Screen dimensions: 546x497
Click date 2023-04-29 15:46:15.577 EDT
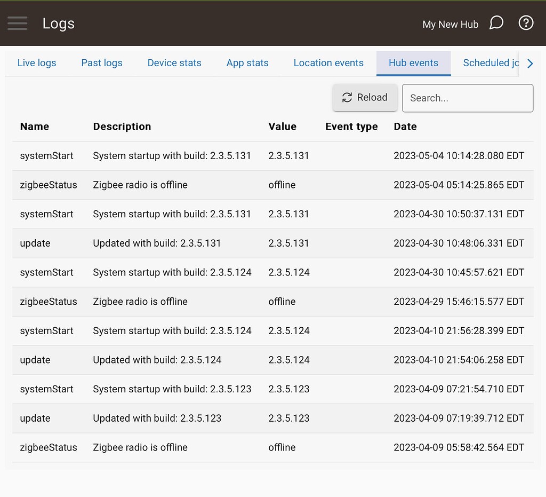click(x=459, y=302)
